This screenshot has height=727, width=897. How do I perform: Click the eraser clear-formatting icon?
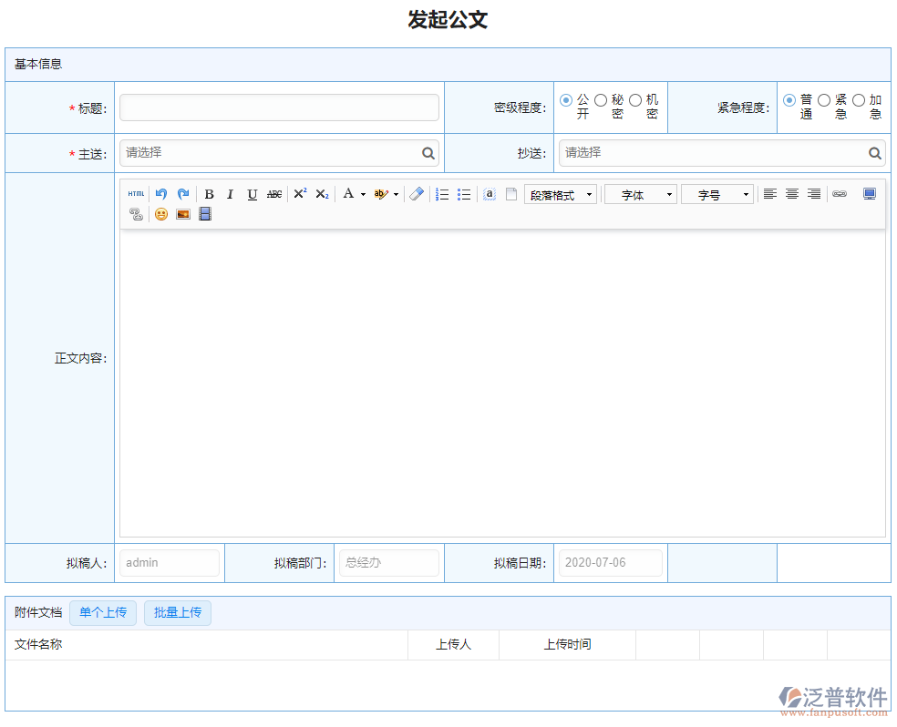(x=417, y=194)
